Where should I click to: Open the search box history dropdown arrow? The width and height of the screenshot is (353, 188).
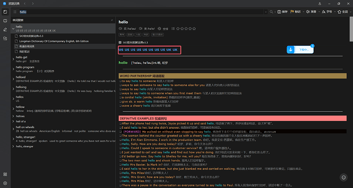[266, 12]
